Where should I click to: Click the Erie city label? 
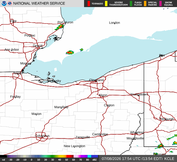(162, 55)
